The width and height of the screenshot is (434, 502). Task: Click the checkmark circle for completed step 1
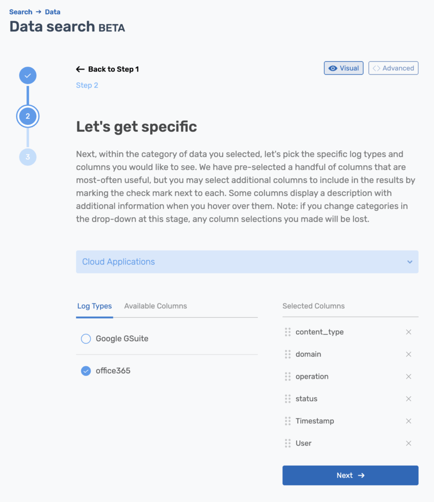tap(27, 75)
